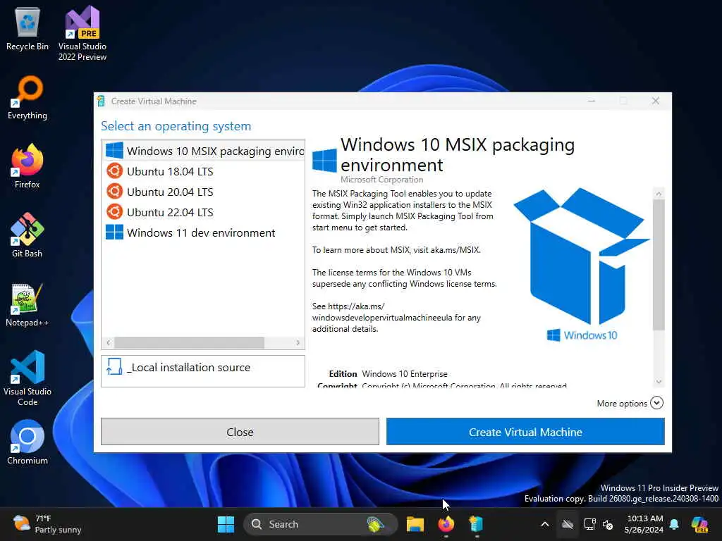Viewport: 722px width, 541px height.
Task: Click the Edition value Windows 10 Enterprise
Action: coord(405,374)
